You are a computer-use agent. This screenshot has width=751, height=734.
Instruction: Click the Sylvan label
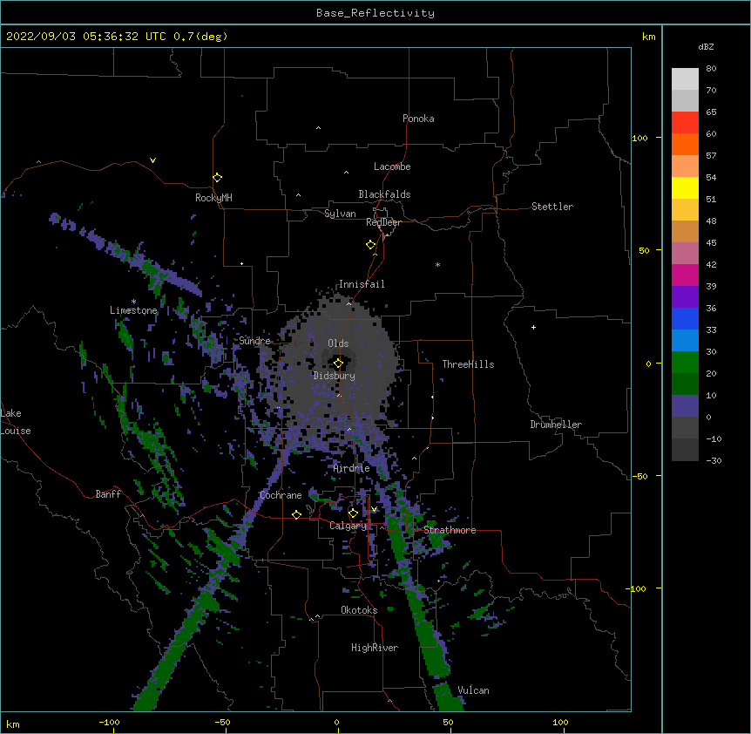(340, 214)
